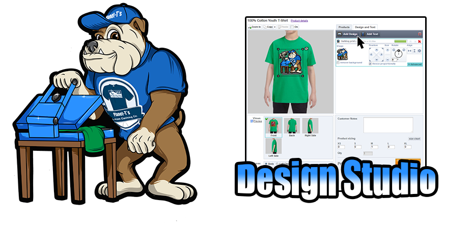472x229 pixels.
Task: Nudge the design position up
Action: point(377,50)
